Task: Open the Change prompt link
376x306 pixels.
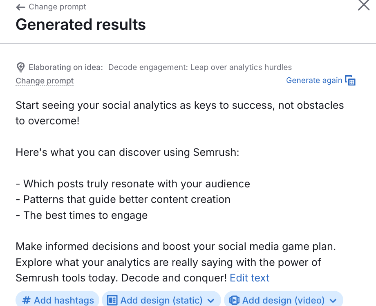Action: 45,81
